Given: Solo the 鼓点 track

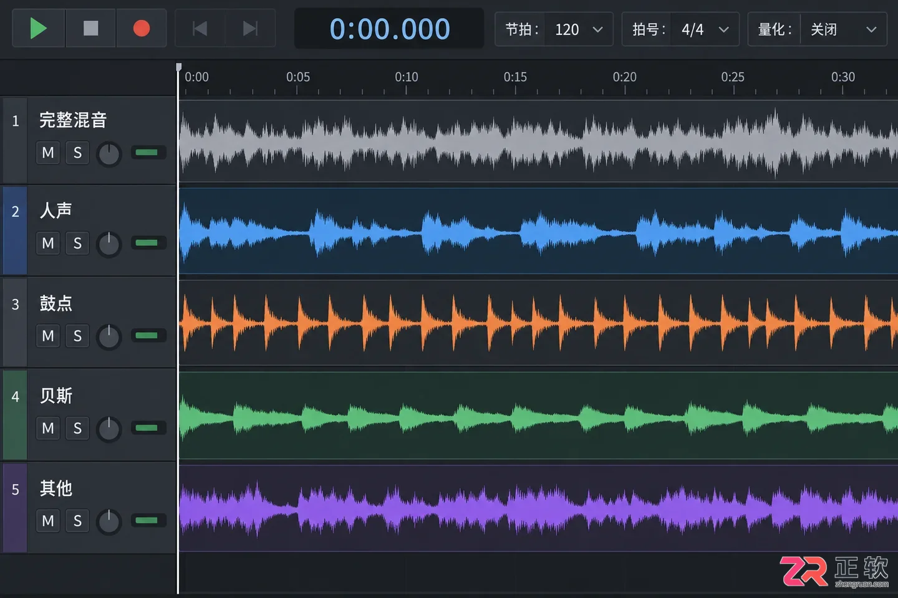Looking at the screenshot, I should [x=77, y=336].
